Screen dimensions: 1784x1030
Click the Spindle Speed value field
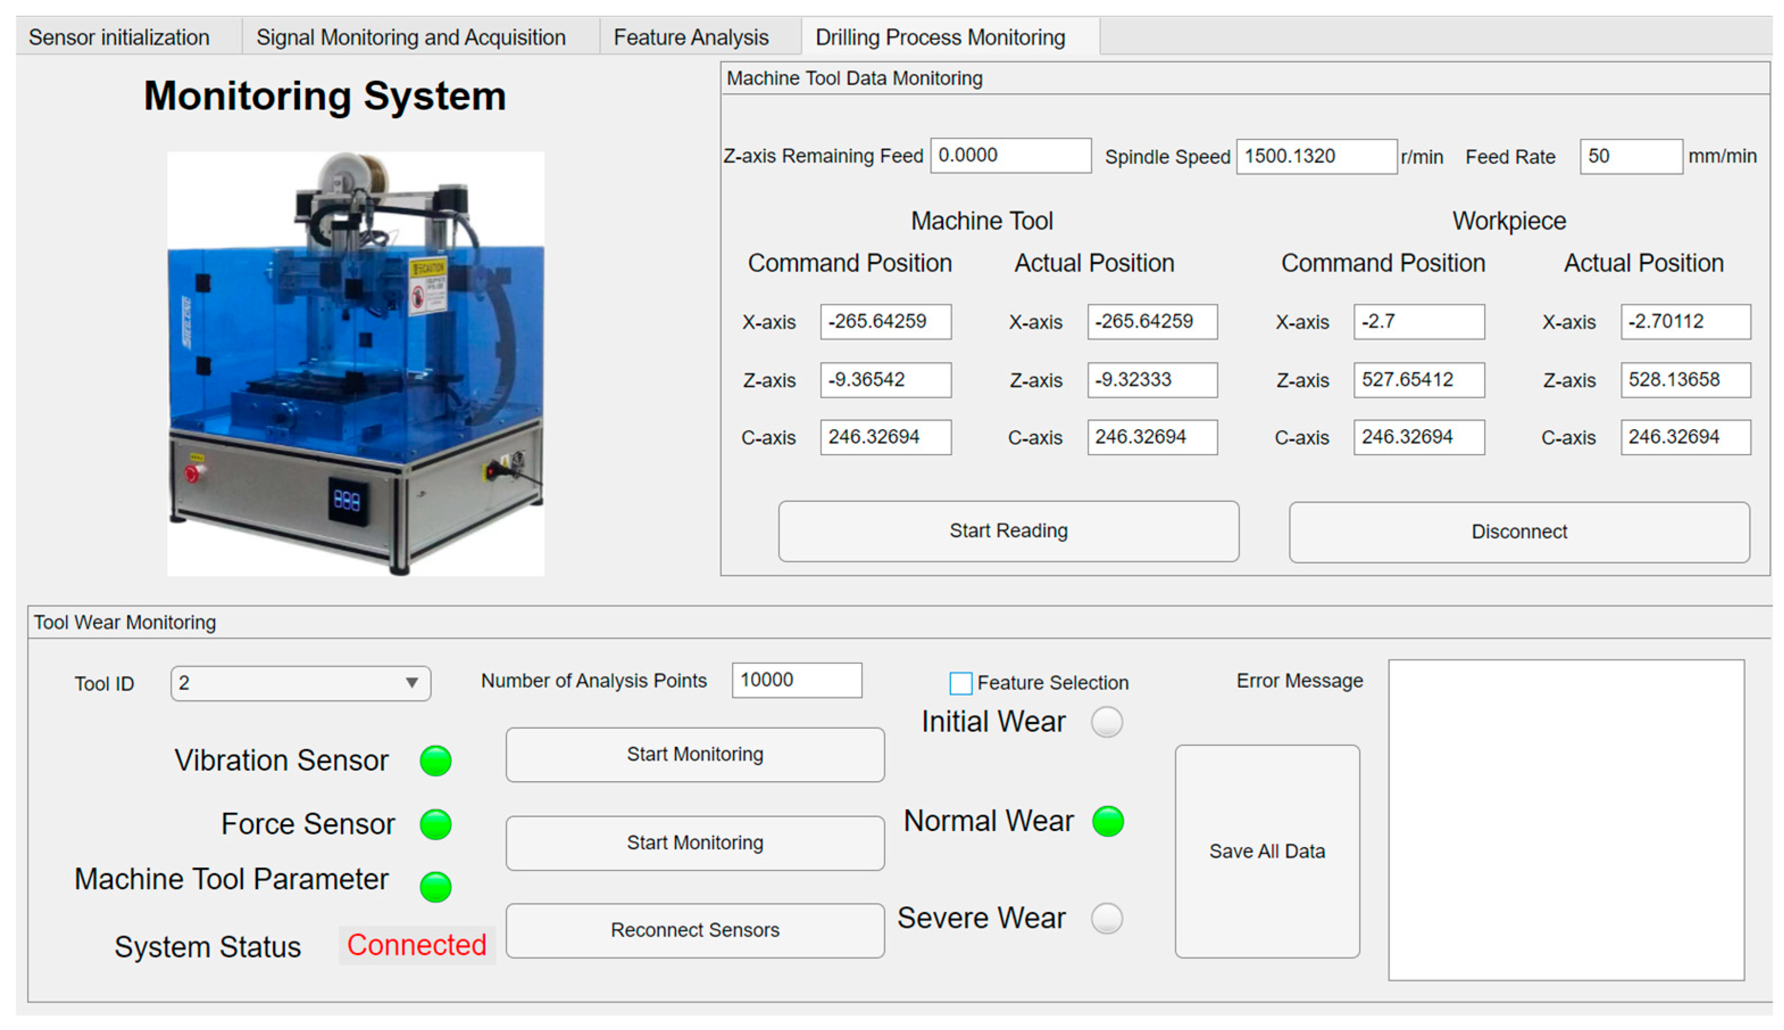(x=1315, y=156)
